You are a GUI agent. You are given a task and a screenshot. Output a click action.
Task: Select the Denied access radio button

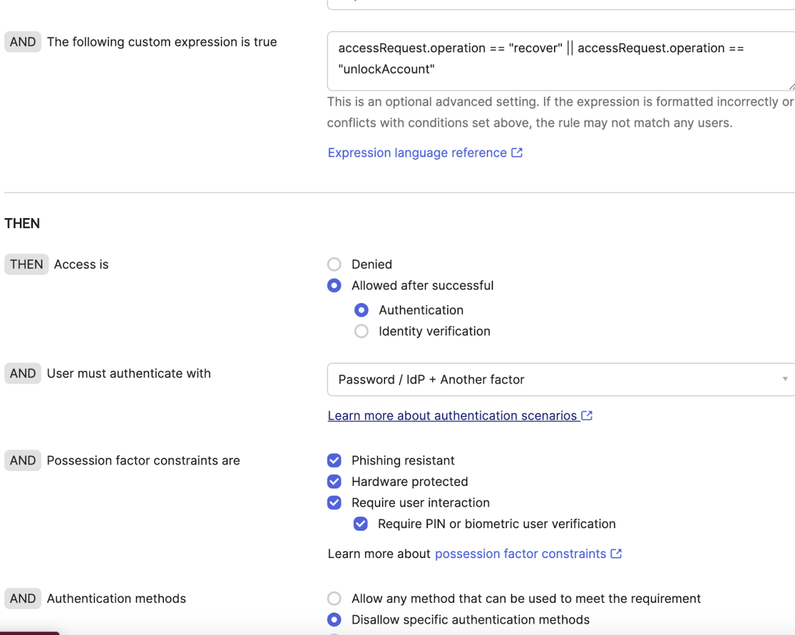[x=334, y=265]
